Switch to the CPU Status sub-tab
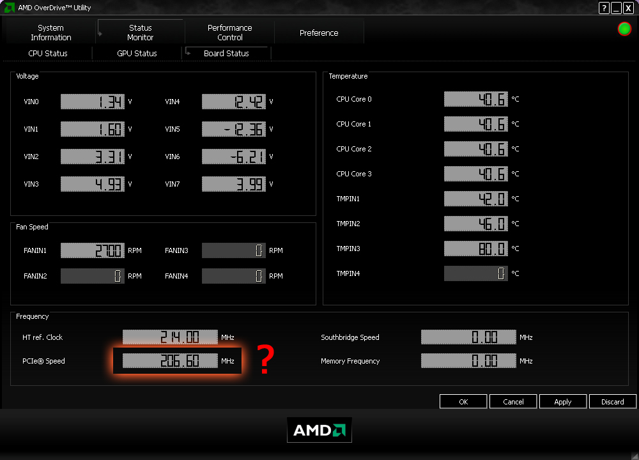639x460 pixels. pos(48,54)
